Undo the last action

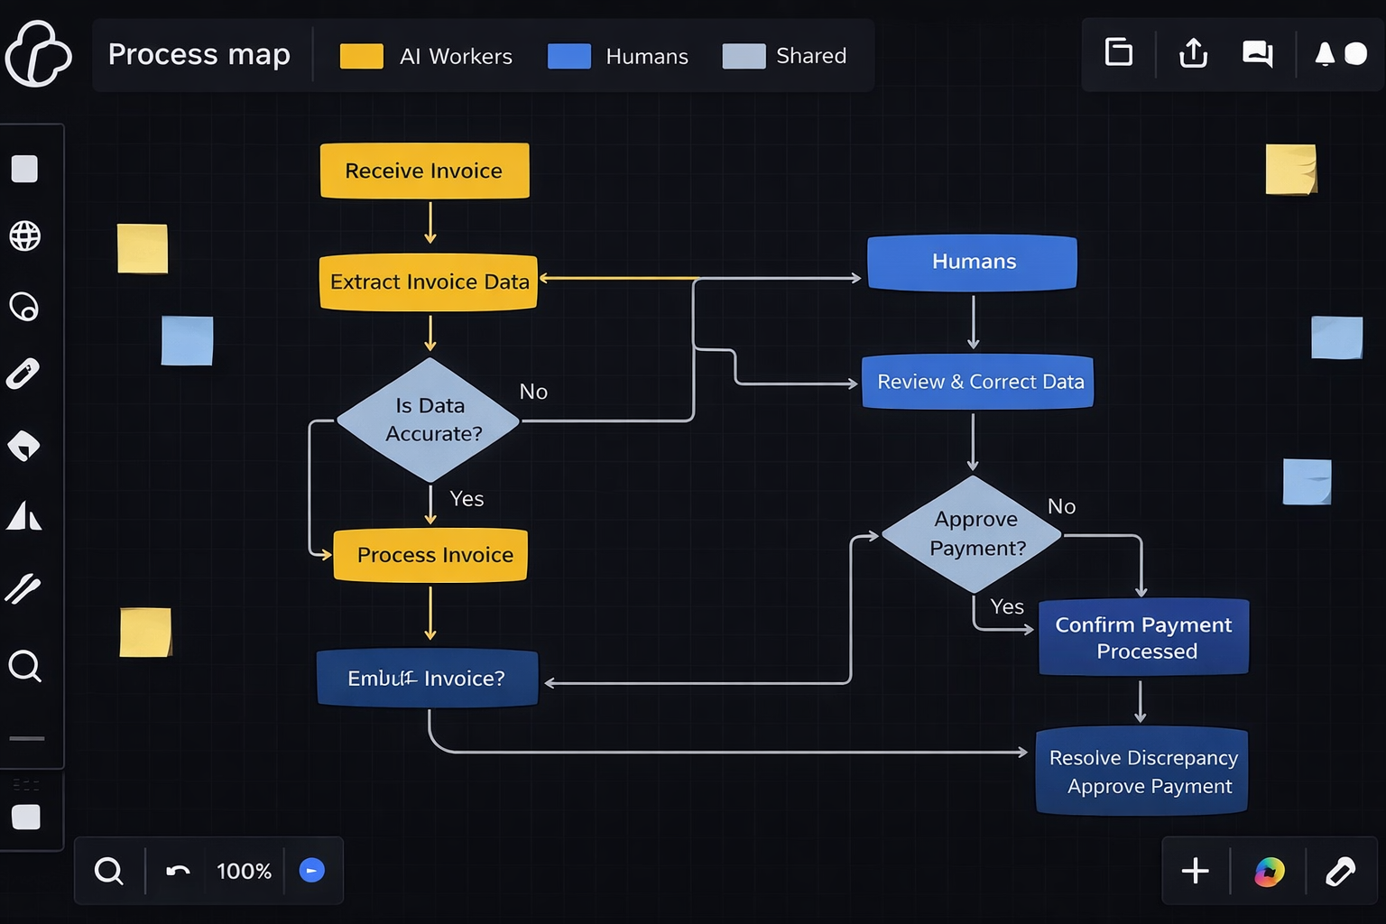point(177,870)
